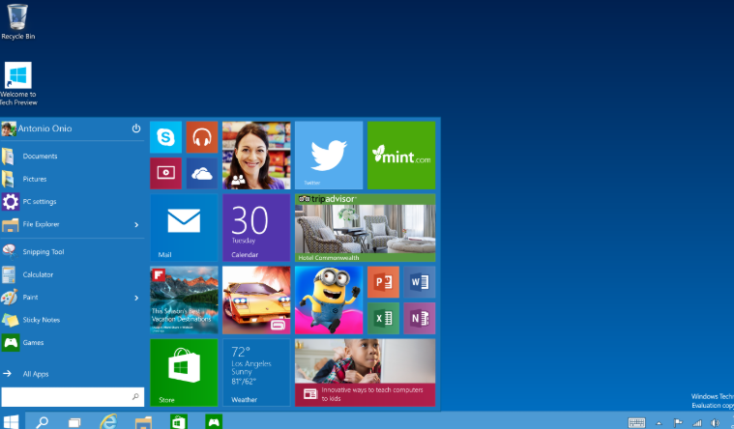Open the Twitter tile
The image size is (734, 429).
coord(328,155)
